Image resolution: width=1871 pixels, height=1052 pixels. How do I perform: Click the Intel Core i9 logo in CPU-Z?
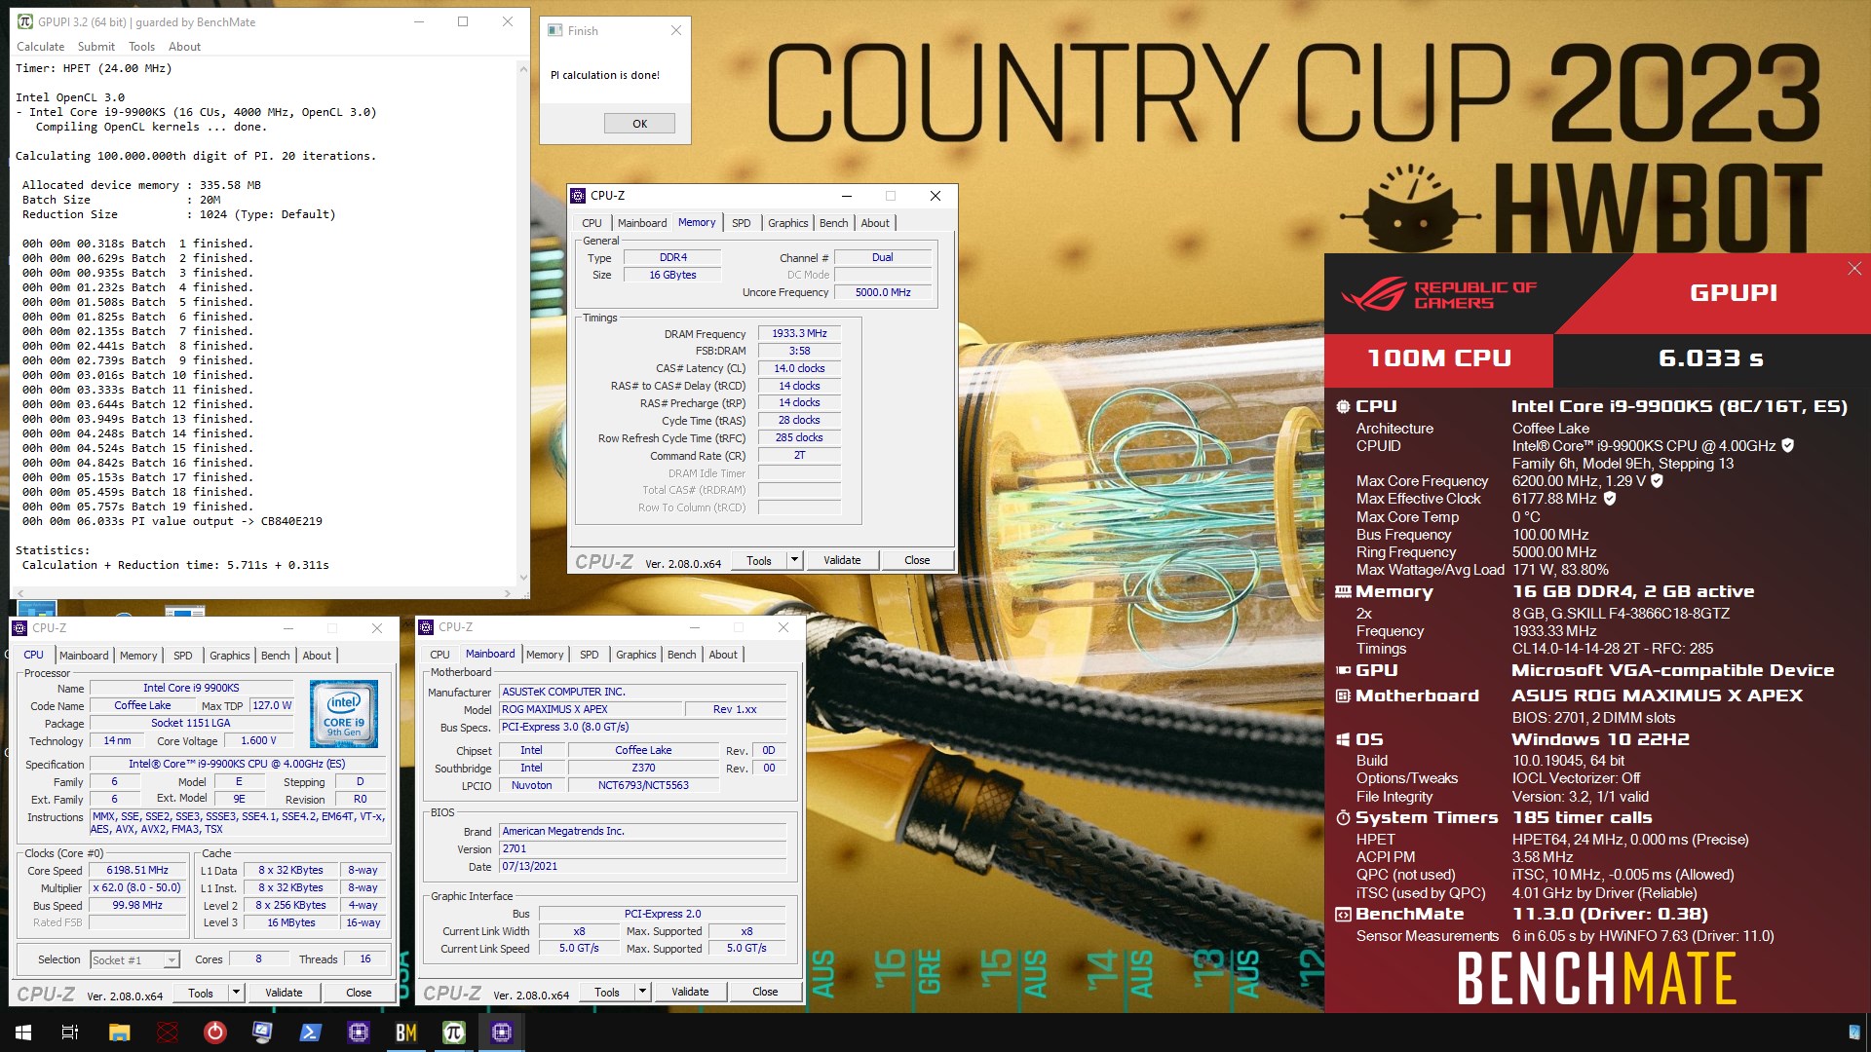point(344,714)
